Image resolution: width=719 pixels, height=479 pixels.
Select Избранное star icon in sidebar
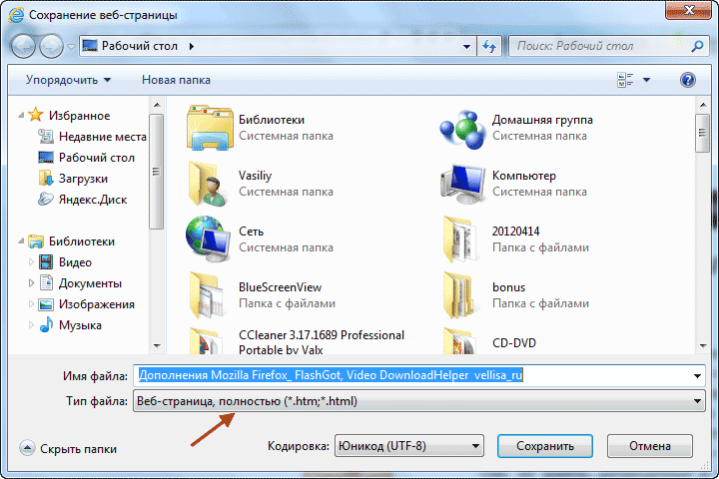click(x=36, y=115)
